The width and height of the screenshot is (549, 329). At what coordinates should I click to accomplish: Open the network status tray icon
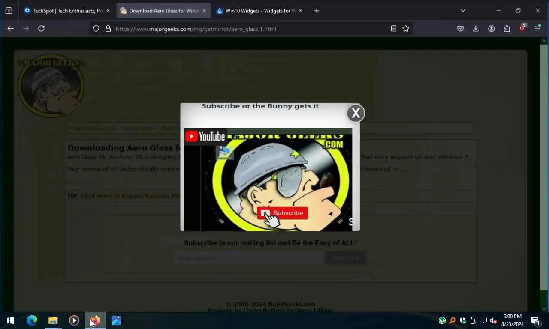(483, 320)
